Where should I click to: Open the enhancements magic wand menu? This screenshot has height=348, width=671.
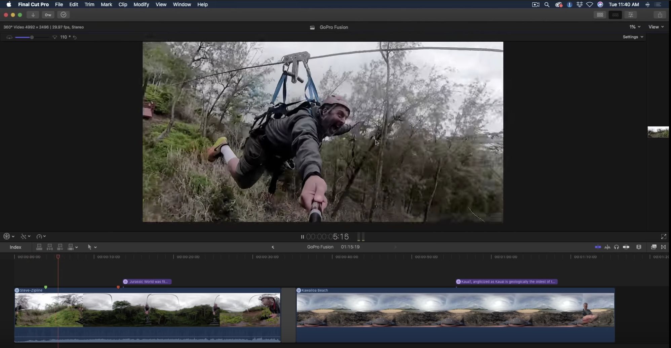point(26,236)
